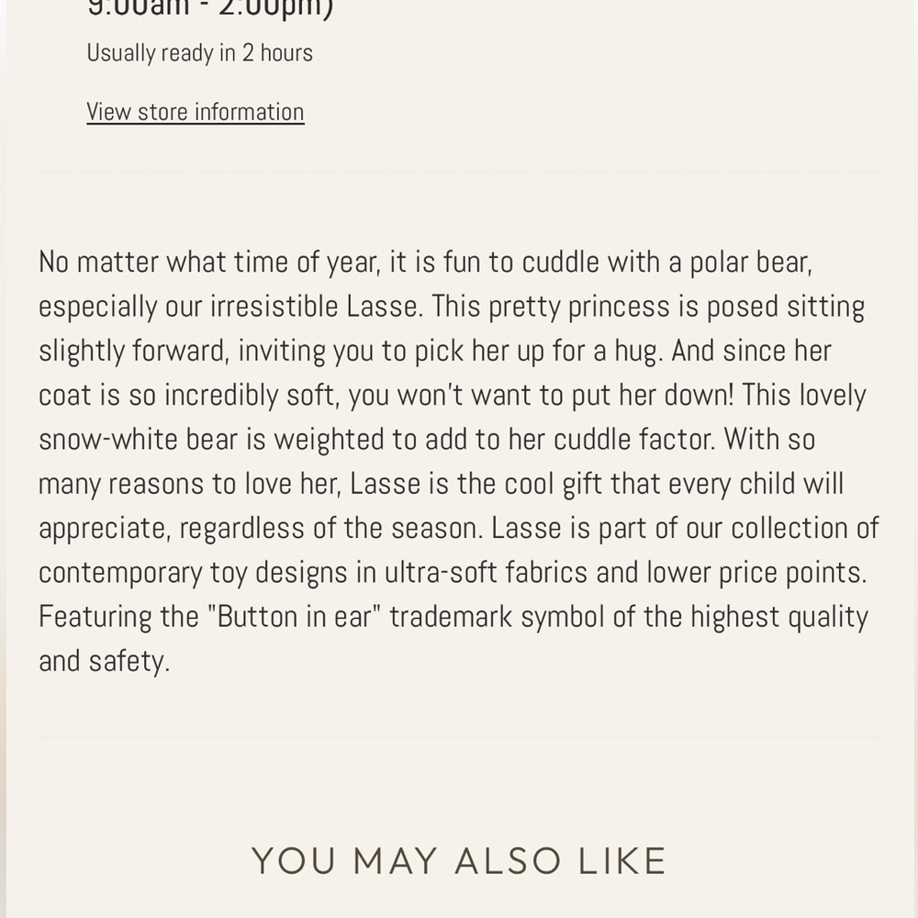Click the paragraph line starting 'No matter what time'

pyautogui.click(x=426, y=262)
